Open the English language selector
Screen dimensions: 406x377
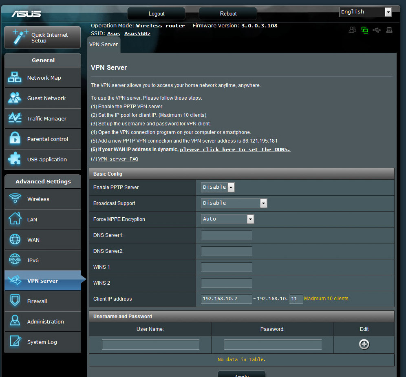point(365,12)
